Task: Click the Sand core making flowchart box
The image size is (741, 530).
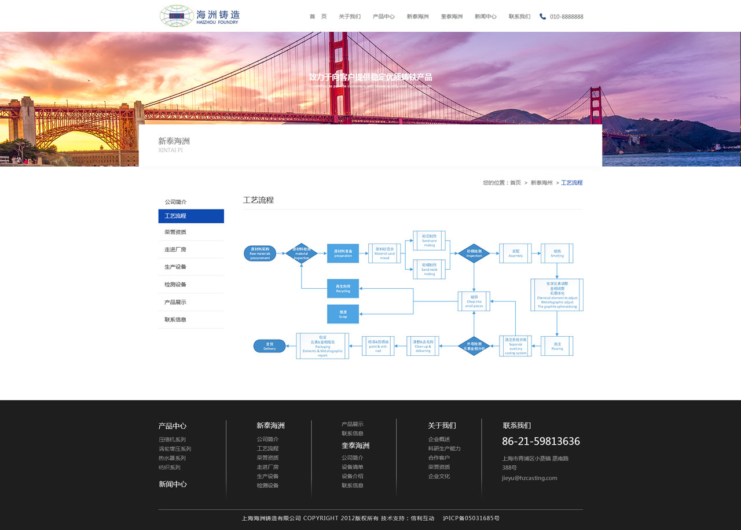Action: 429,240
